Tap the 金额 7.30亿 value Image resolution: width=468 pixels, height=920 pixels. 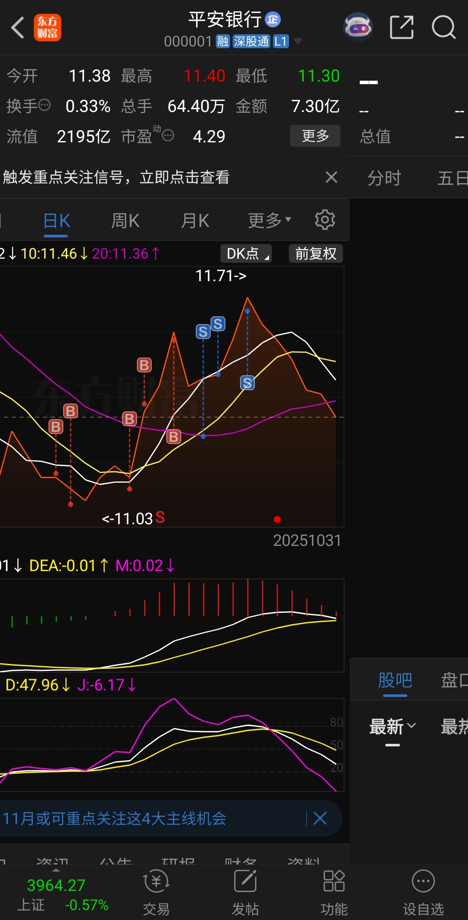(x=315, y=106)
